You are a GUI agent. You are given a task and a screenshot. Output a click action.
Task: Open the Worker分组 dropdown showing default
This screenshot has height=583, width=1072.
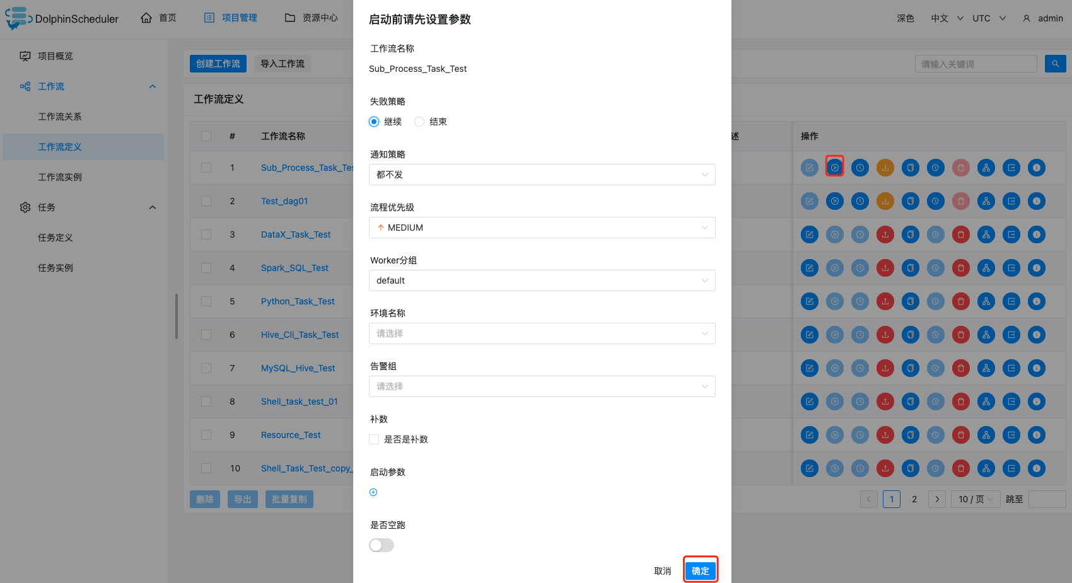542,280
